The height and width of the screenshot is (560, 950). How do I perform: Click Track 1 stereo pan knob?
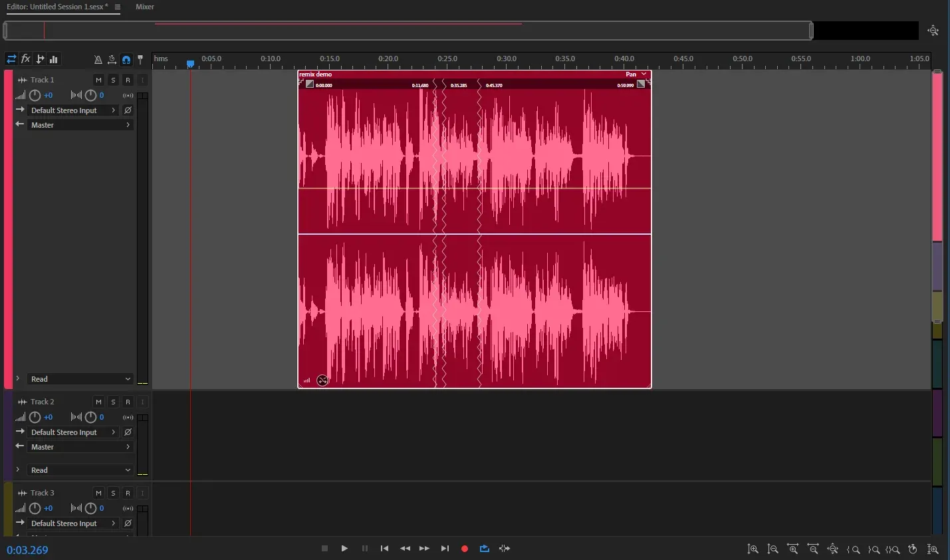click(x=91, y=95)
